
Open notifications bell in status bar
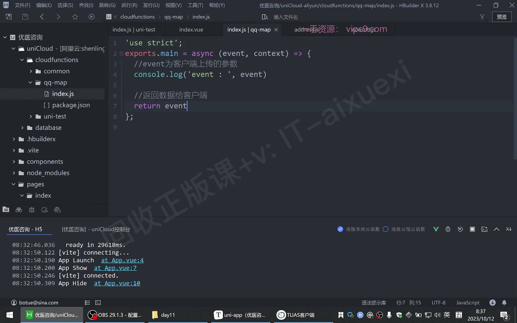[504, 303]
